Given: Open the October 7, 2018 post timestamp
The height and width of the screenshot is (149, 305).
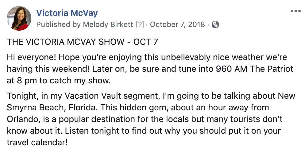Looking at the screenshot, I should pos(177,25).
